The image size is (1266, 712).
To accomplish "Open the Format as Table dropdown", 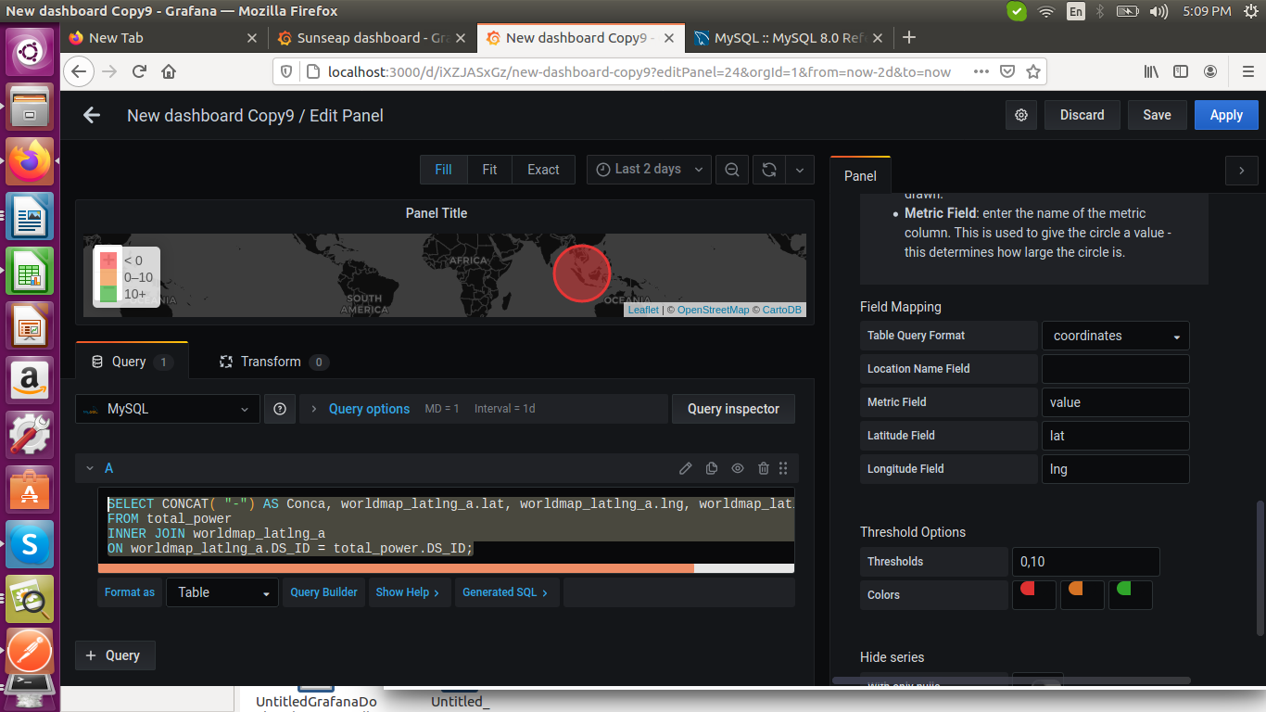I will (222, 592).
